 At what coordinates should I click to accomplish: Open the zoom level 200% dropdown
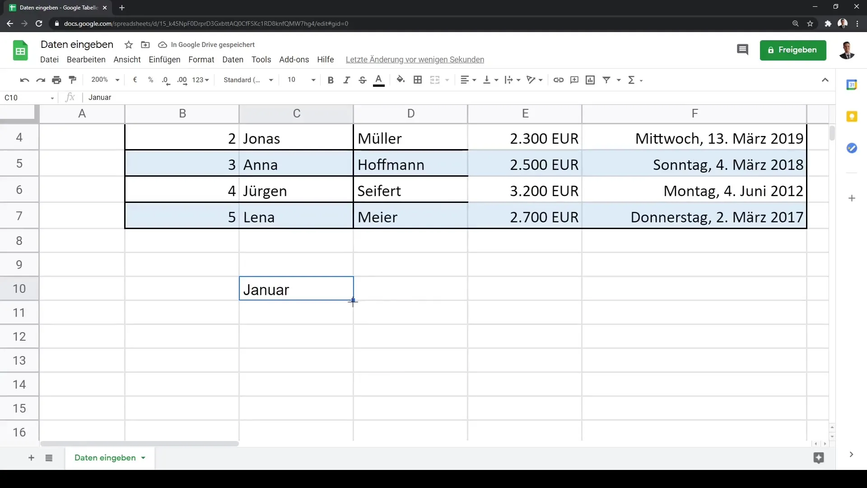[105, 80]
